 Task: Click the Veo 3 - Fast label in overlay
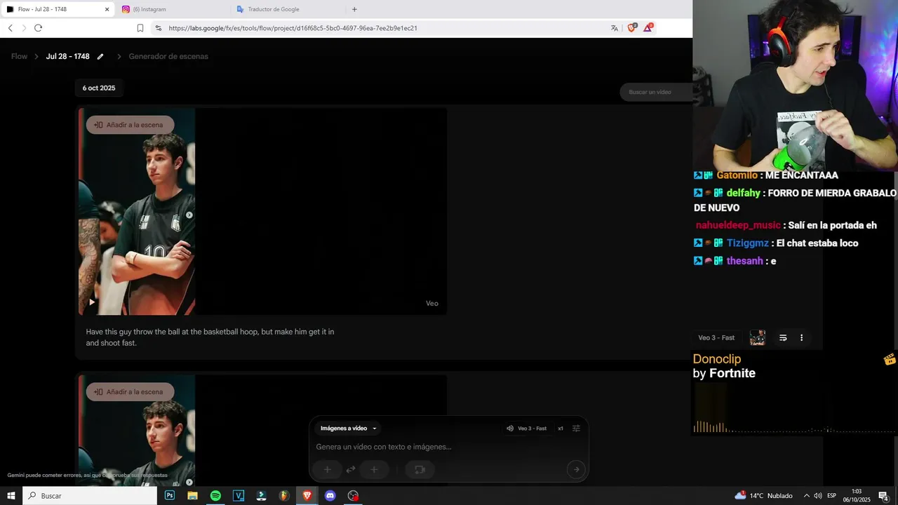(x=716, y=338)
